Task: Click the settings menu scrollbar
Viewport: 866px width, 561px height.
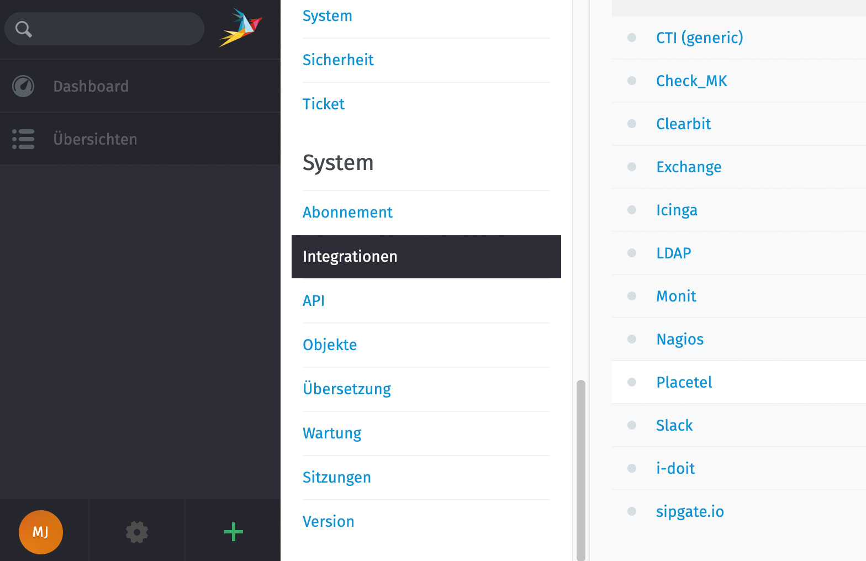Action: tap(580, 470)
